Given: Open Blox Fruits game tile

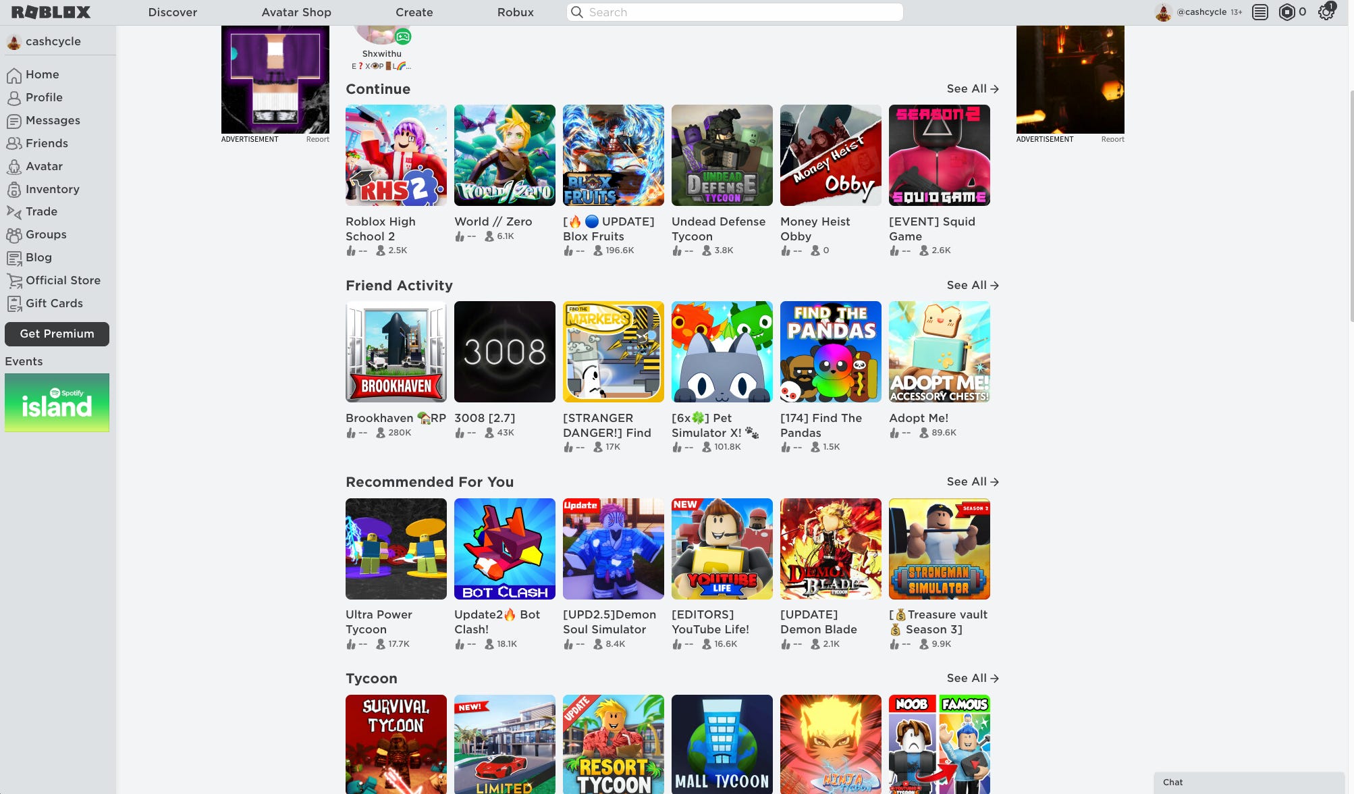Looking at the screenshot, I should (x=614, y=155).
